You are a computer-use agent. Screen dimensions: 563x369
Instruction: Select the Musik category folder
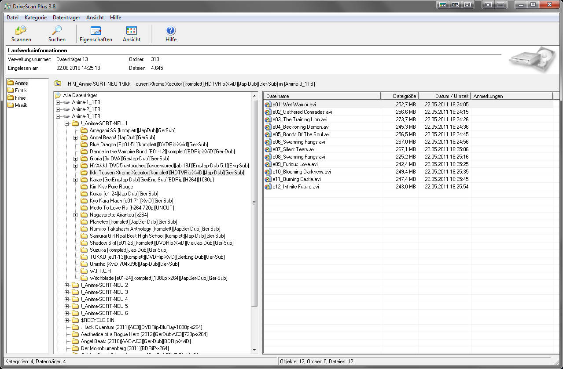[x=21, y=105]
